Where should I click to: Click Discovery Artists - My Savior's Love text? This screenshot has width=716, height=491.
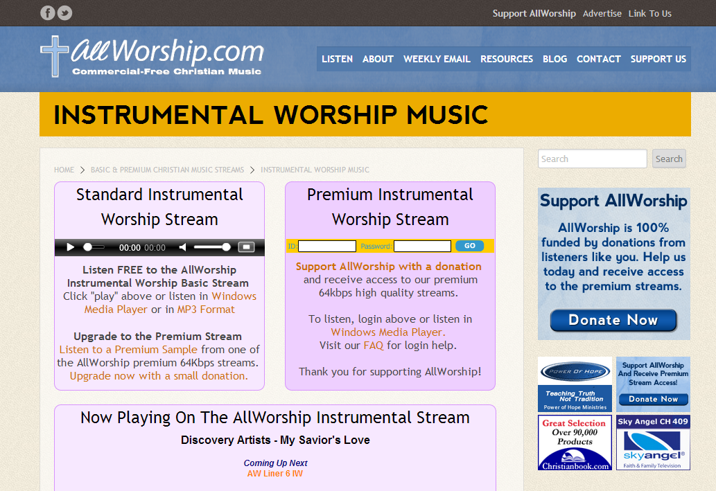coord(275,440)
